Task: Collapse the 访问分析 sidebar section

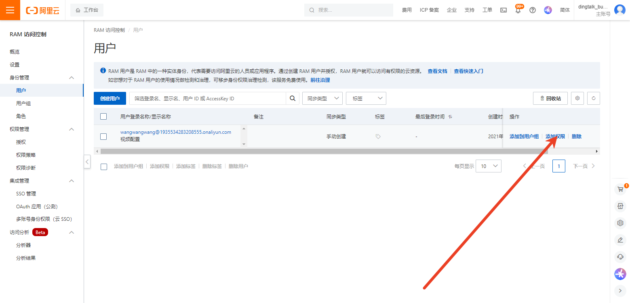Action: (x=72, y=232)
